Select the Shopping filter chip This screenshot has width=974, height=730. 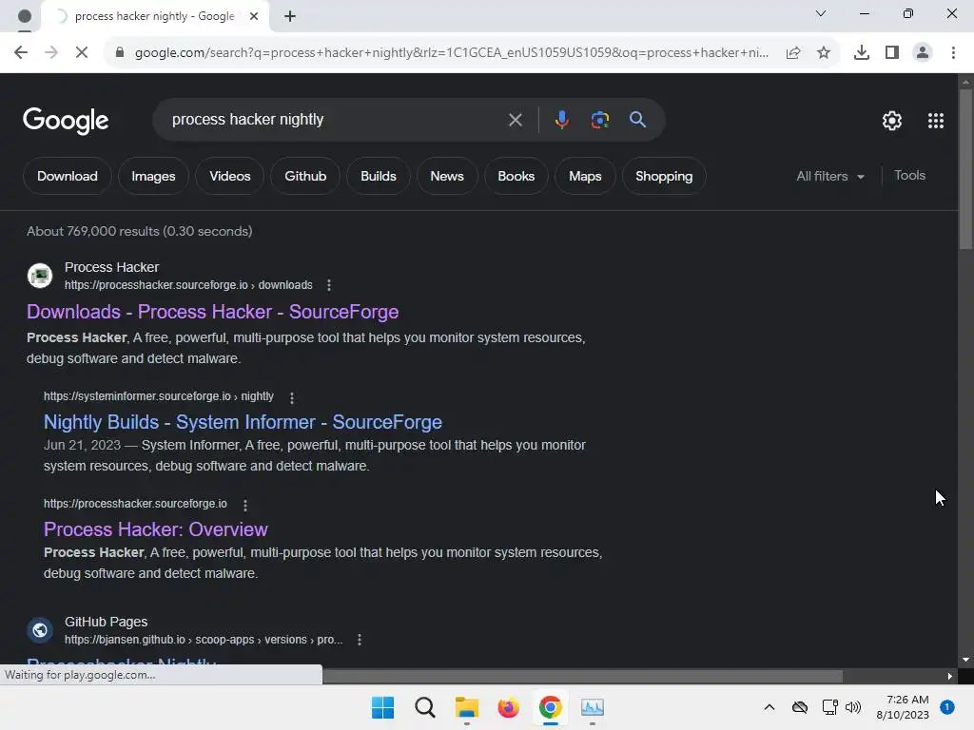[664, 176]
